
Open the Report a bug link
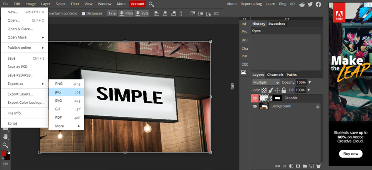click(x=251, y=4)
